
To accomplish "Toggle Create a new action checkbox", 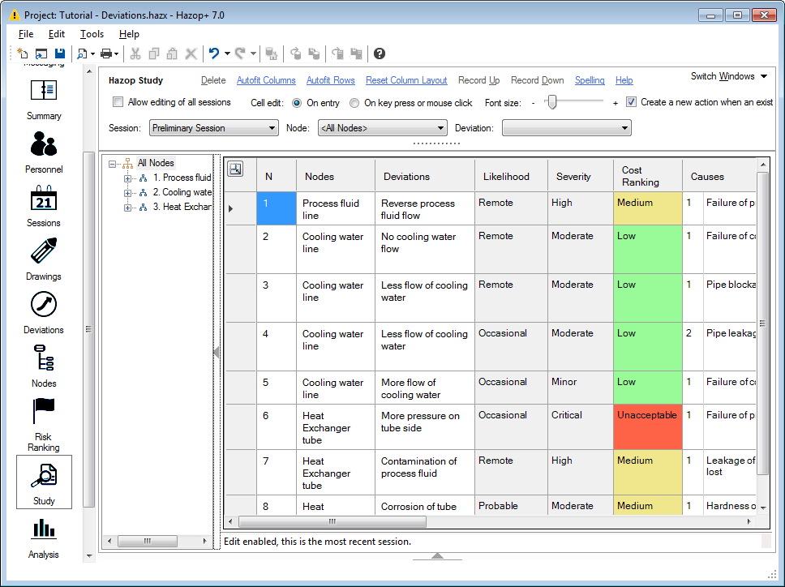I will (630, 103).
